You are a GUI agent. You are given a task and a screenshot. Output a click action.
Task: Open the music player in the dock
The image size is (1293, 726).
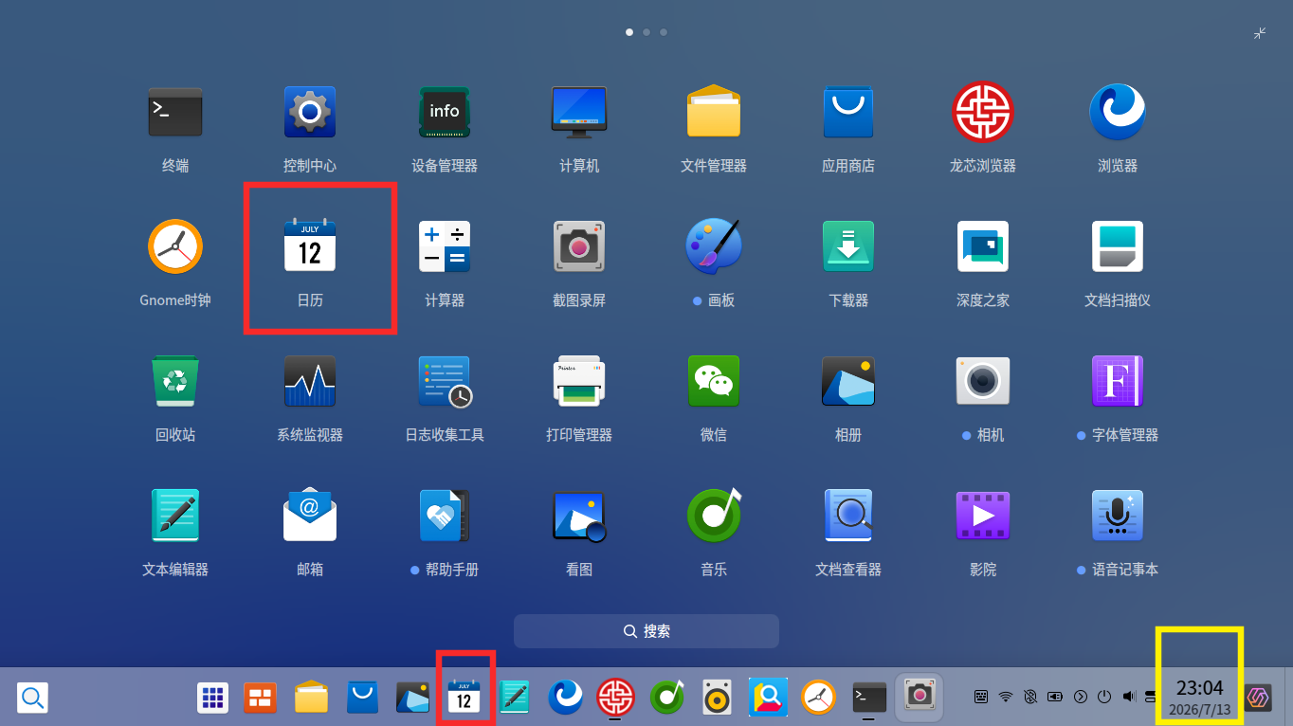(x=667, y=699)
